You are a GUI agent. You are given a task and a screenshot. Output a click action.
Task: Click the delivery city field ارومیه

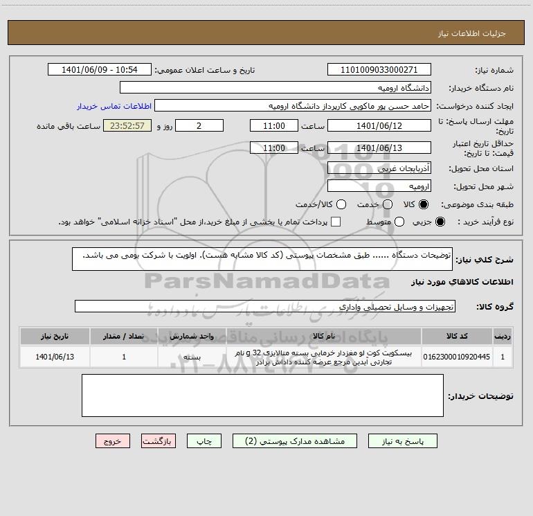pos(379,186)
